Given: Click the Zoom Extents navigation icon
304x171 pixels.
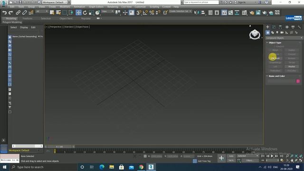Looking at the screenshot, I should [296, 156].
